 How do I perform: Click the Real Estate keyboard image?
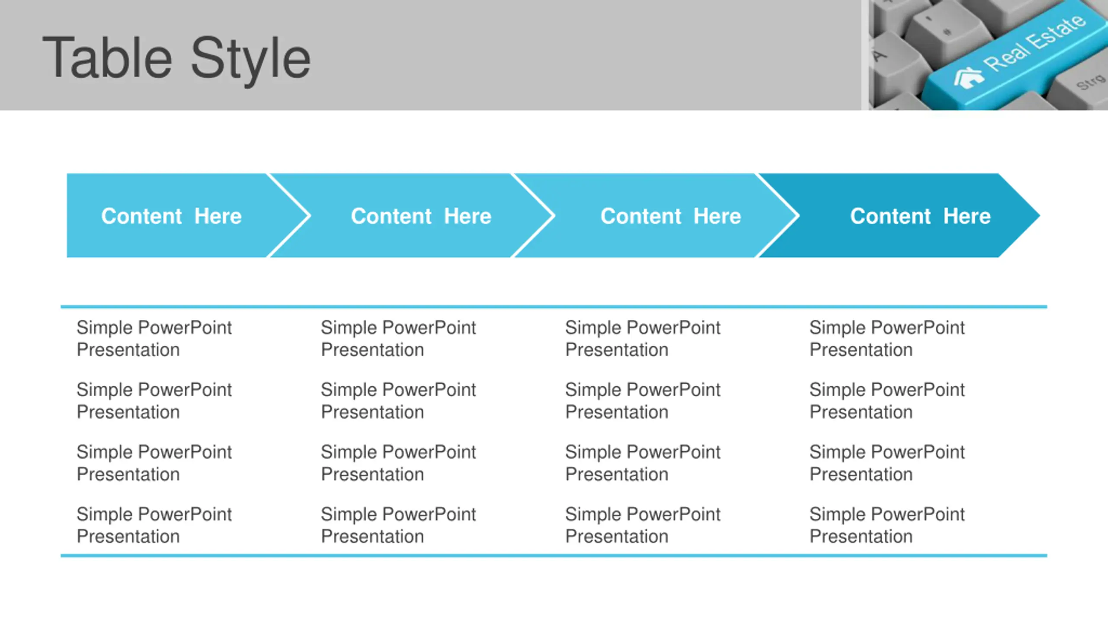click(988, 55)
